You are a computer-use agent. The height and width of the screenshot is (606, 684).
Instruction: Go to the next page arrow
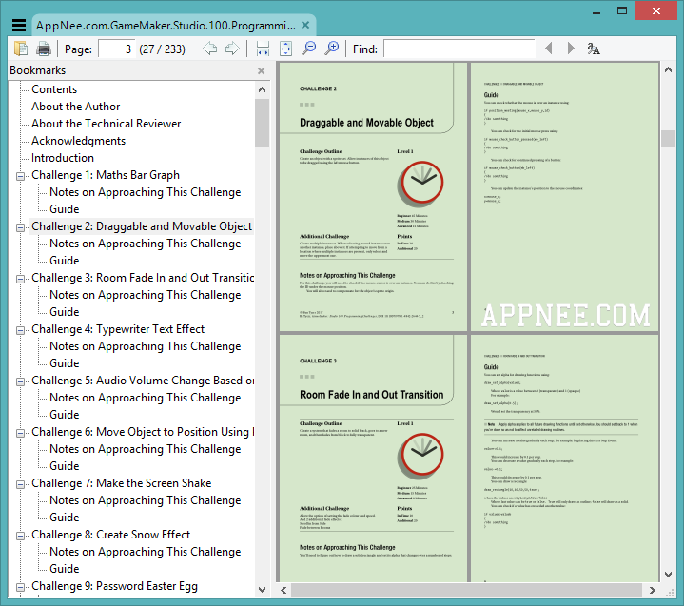coord(232,49)
